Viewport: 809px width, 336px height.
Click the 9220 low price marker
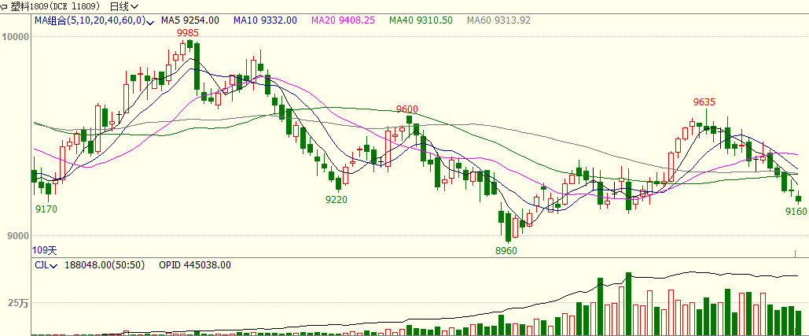336,200
